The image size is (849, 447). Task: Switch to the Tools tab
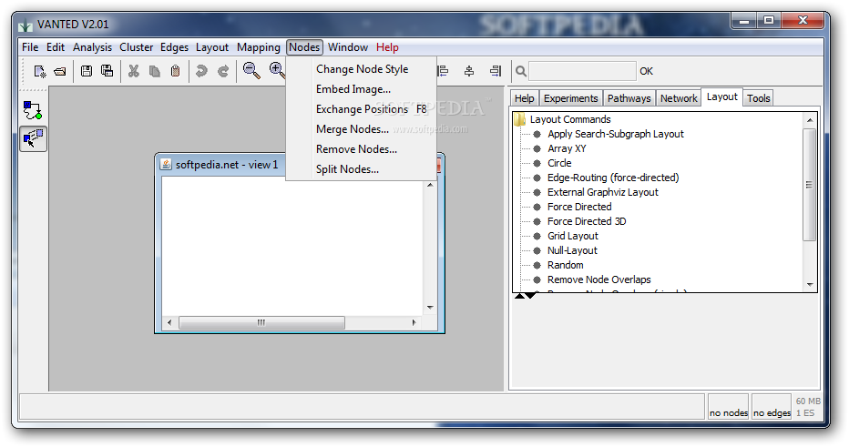(758, 98)
